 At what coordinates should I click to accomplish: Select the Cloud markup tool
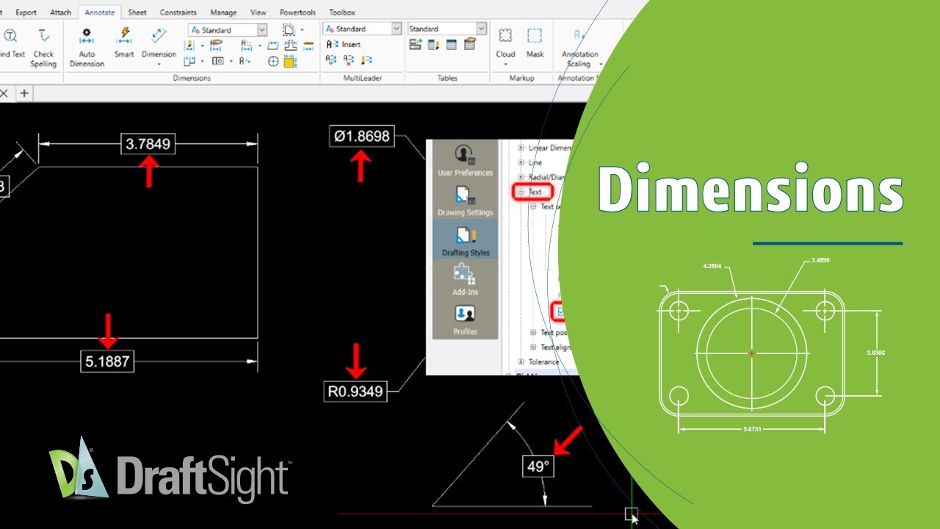505,43
